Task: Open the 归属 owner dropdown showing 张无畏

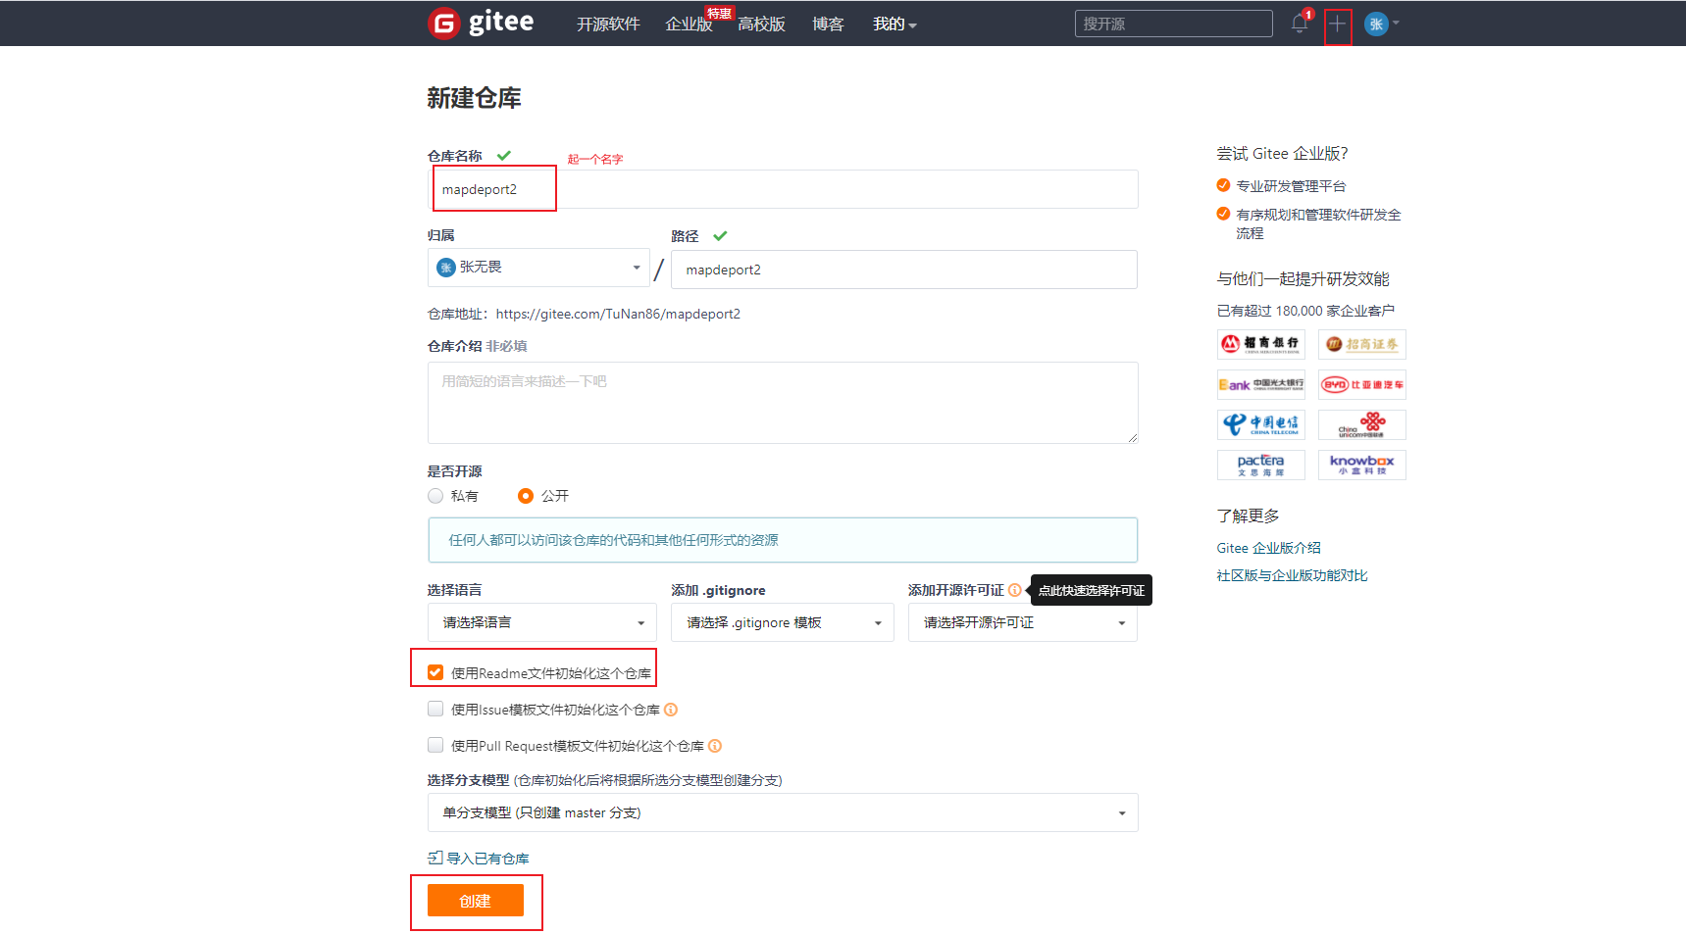Action: click(x=537, y=267)
